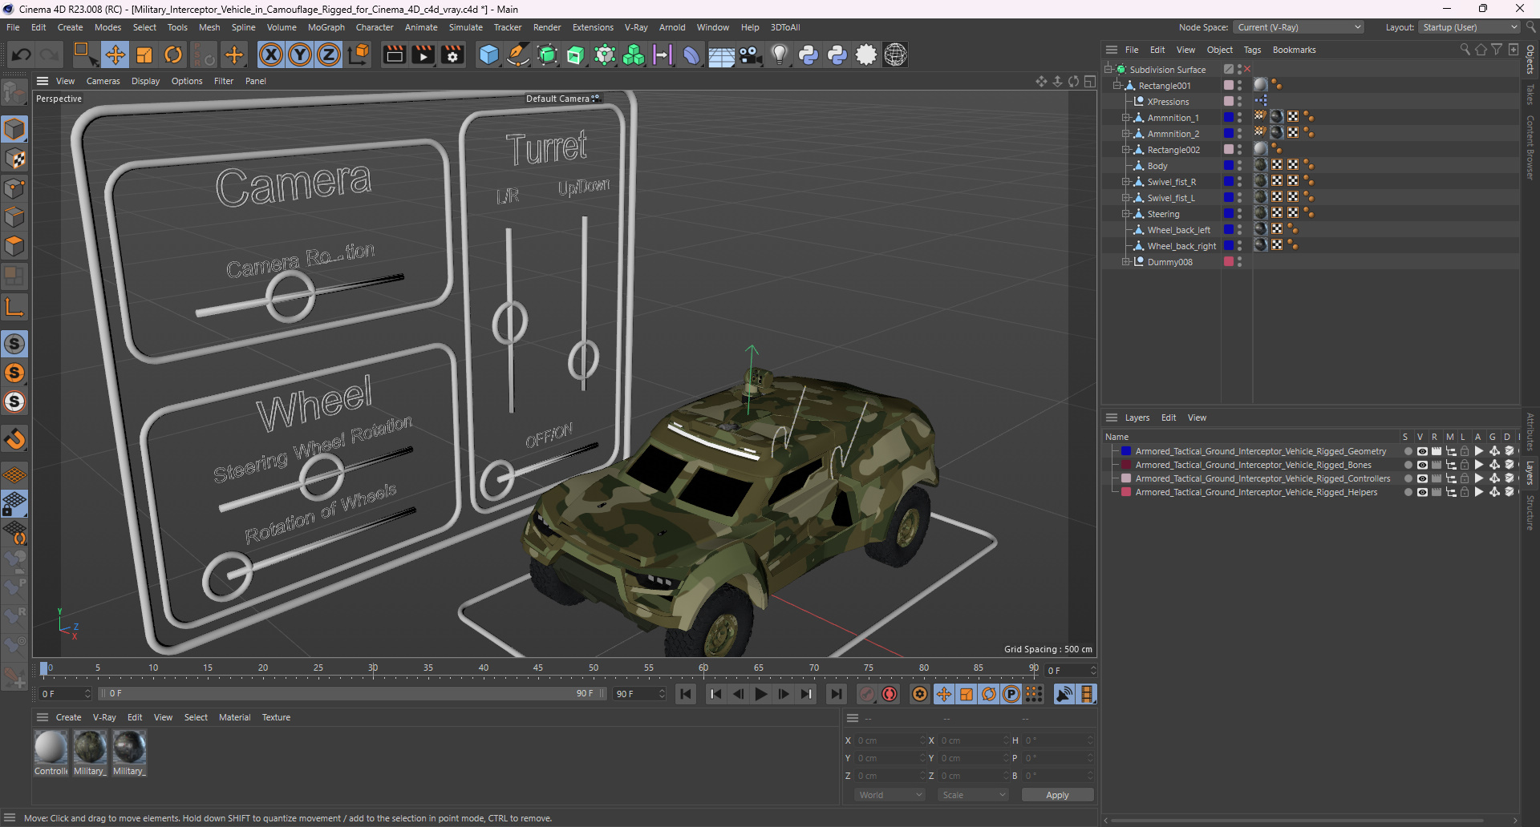Screen dimensions: 1540x827
Task: Click the Light bulb icon
Action: [779, 54]
